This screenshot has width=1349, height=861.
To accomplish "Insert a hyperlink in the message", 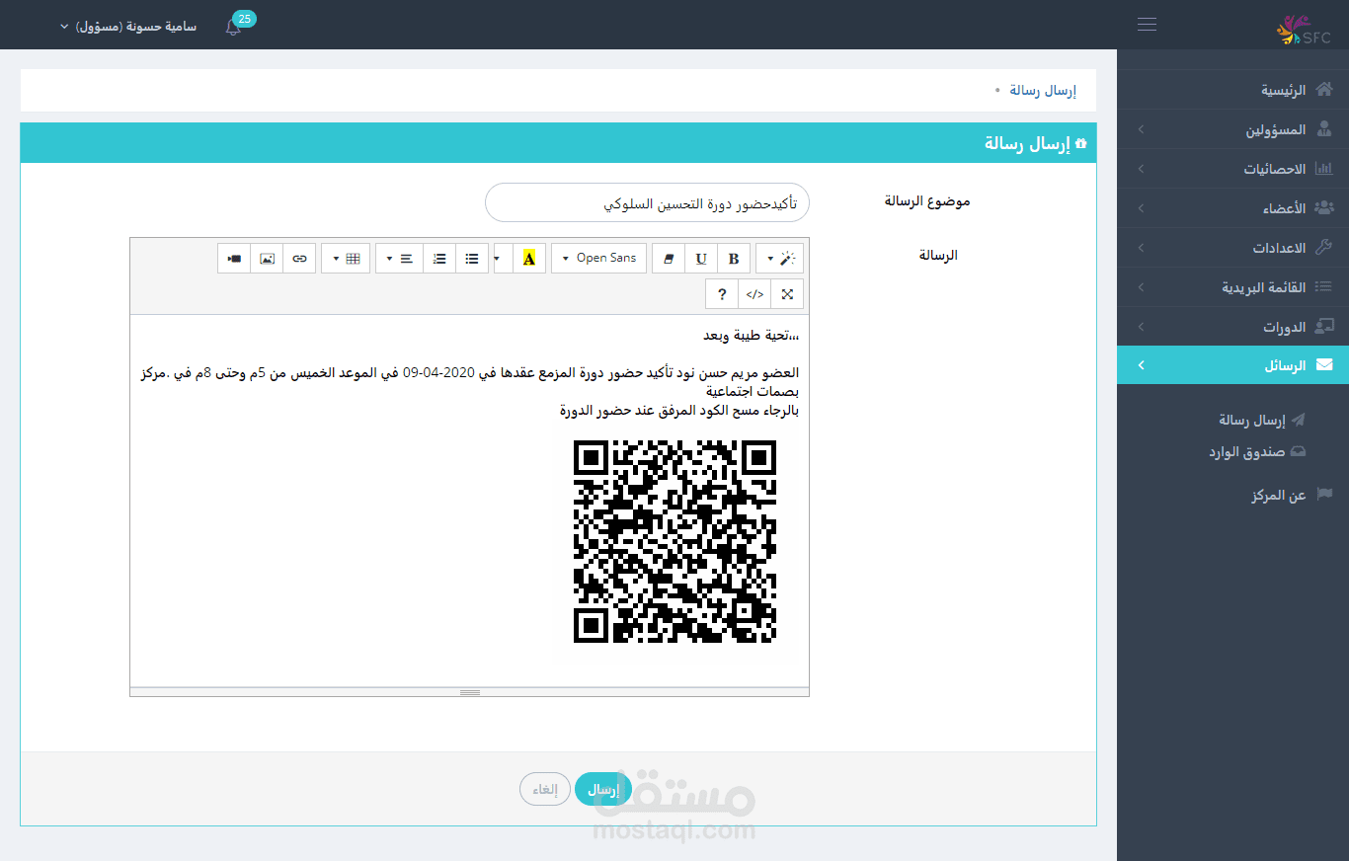I will (299, 258).
